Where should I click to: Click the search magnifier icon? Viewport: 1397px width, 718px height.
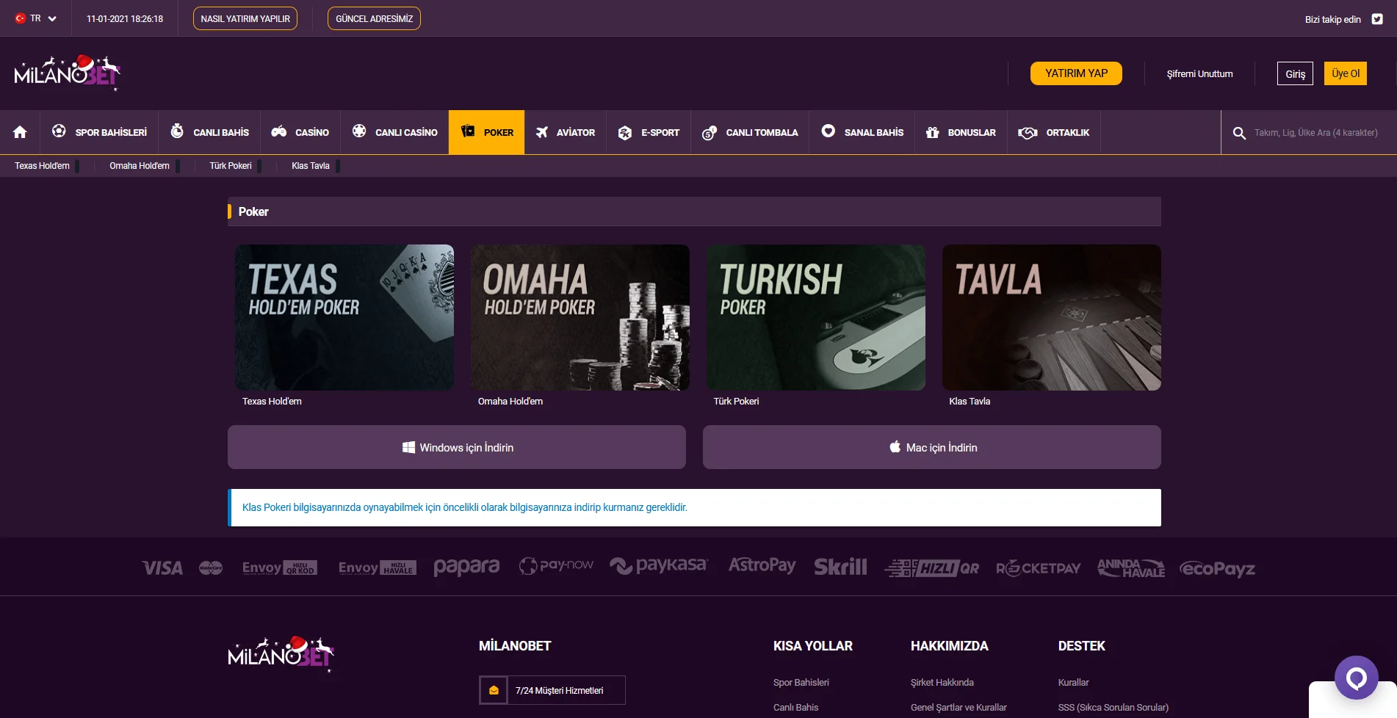tap(1239, 133)
